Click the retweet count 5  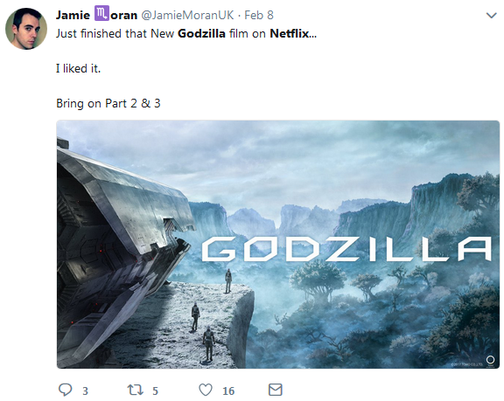click(x=155, y=391)
